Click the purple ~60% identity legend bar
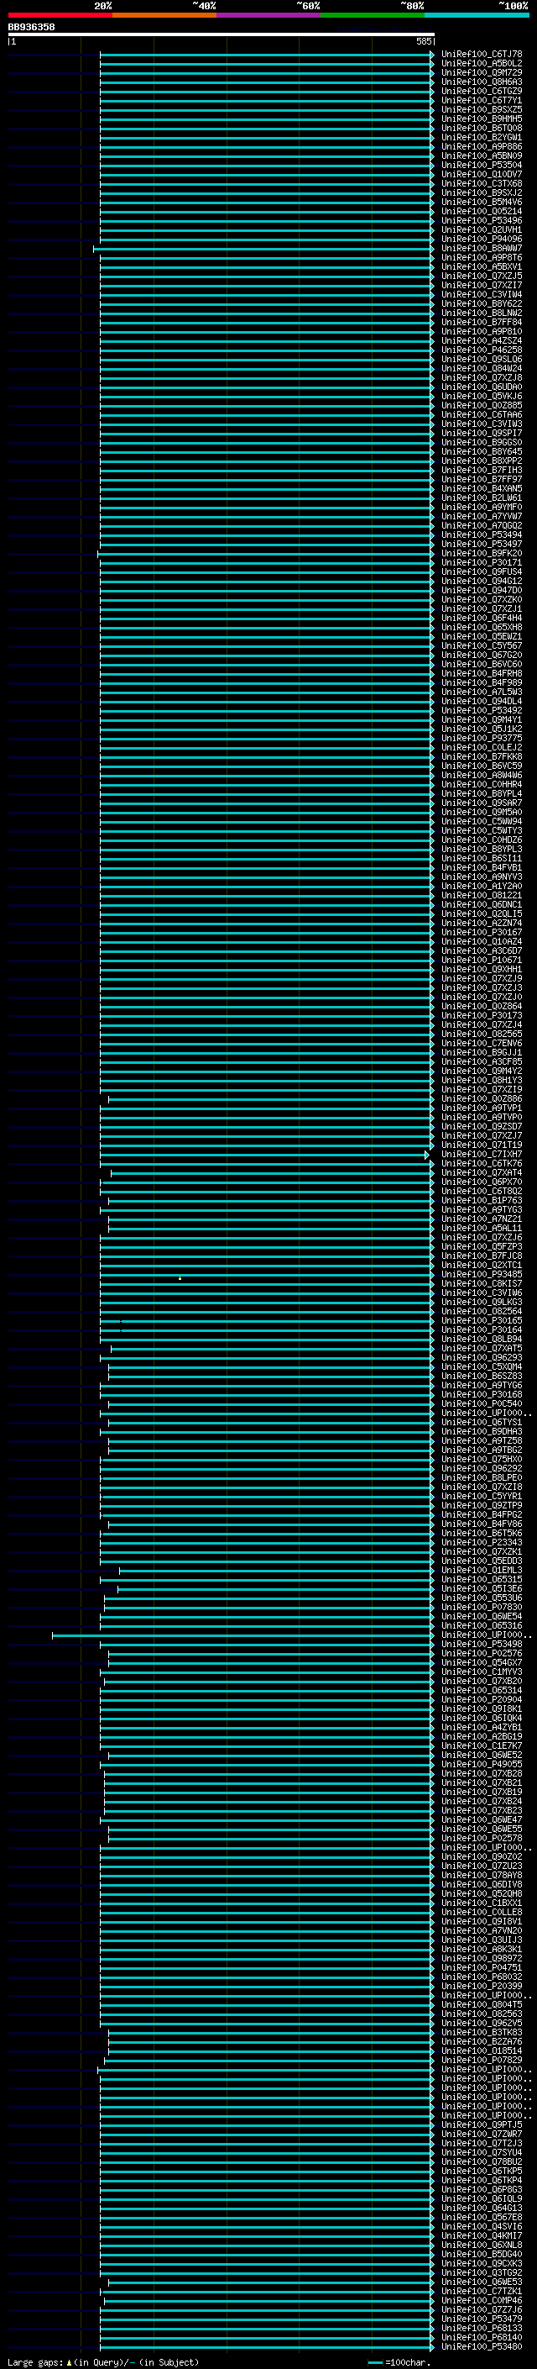 point(269,15)
